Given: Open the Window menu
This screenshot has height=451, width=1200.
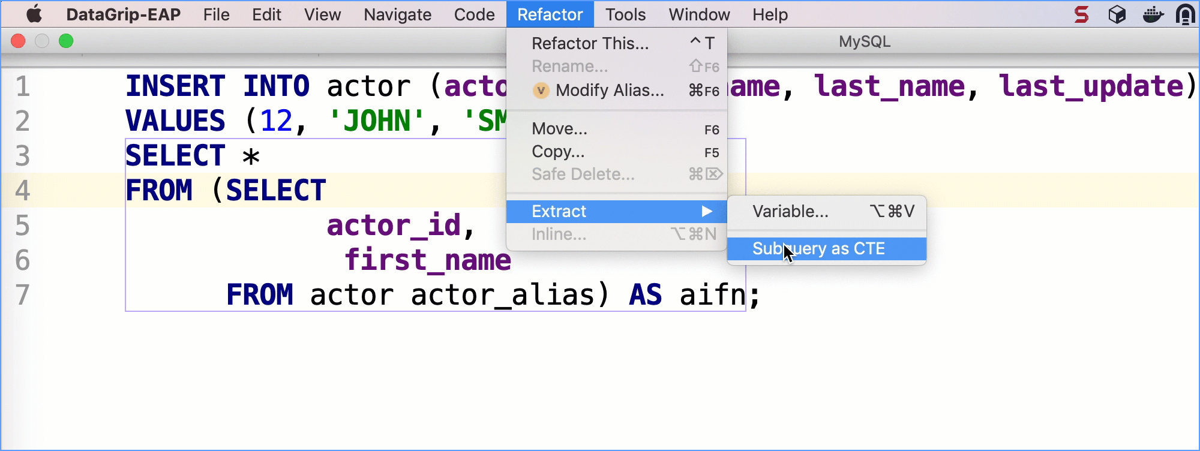Looking at the screenshot, I should coord(699,14).
